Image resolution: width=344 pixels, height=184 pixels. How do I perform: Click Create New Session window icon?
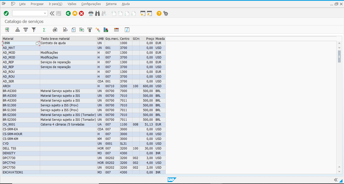tap(143, 13)
